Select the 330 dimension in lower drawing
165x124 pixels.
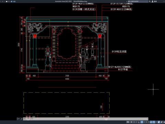coord(101,107)
